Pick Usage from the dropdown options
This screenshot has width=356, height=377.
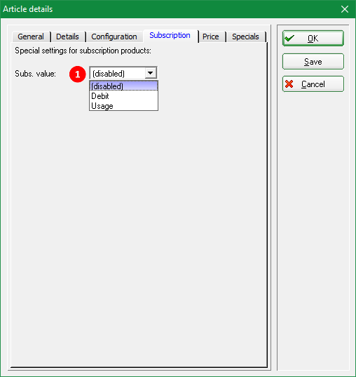pos(123,106)
